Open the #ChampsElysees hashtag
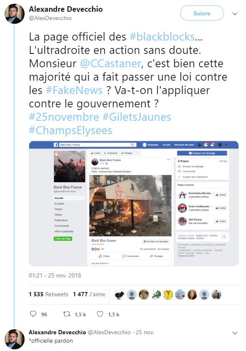 point(70,130)
